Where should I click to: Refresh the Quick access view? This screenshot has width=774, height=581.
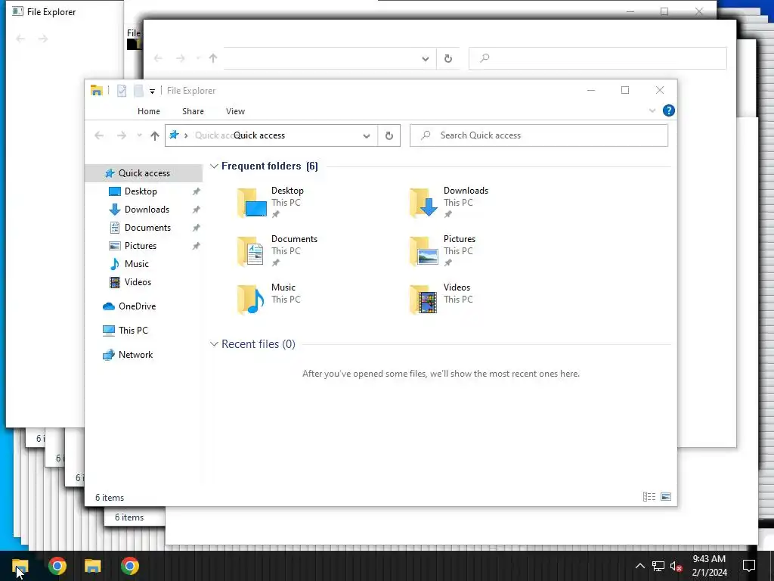[389, 135]
